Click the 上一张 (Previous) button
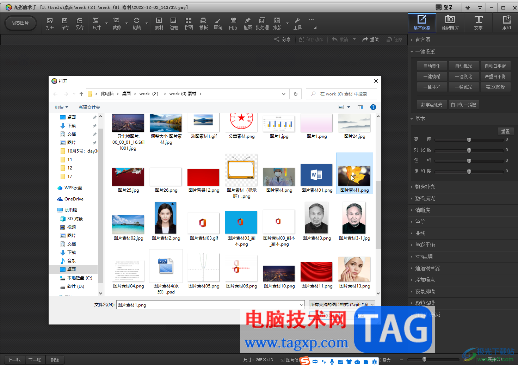This screenshot has width=518, height=365. point(14,360)
